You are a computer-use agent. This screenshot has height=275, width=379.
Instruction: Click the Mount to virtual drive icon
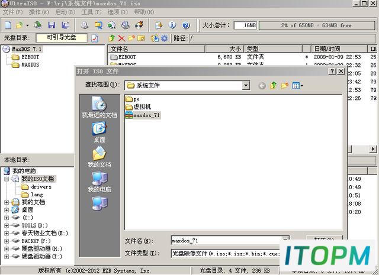(125, 25)
